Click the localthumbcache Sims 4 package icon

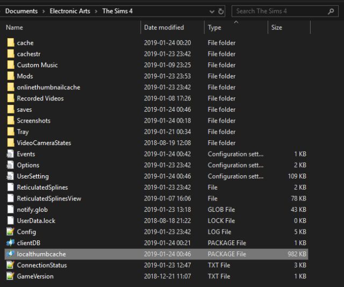(10, 254)
